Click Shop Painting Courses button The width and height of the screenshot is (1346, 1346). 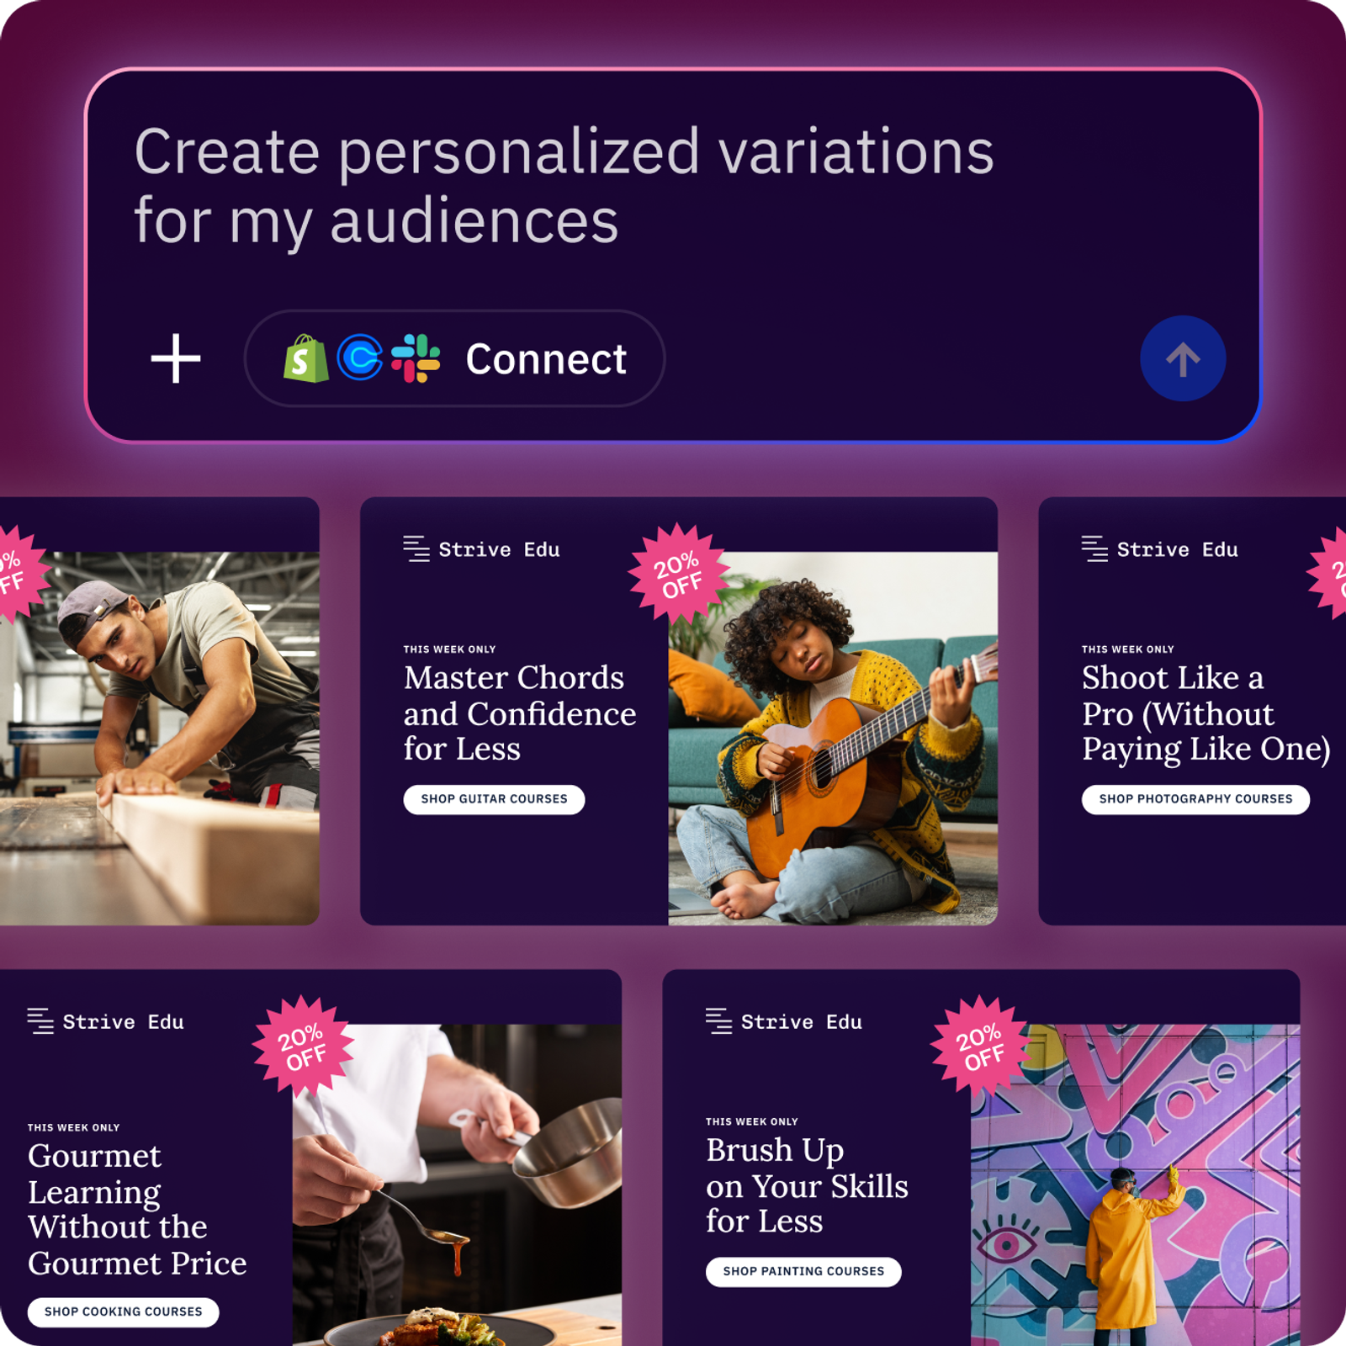point(803,1272)
